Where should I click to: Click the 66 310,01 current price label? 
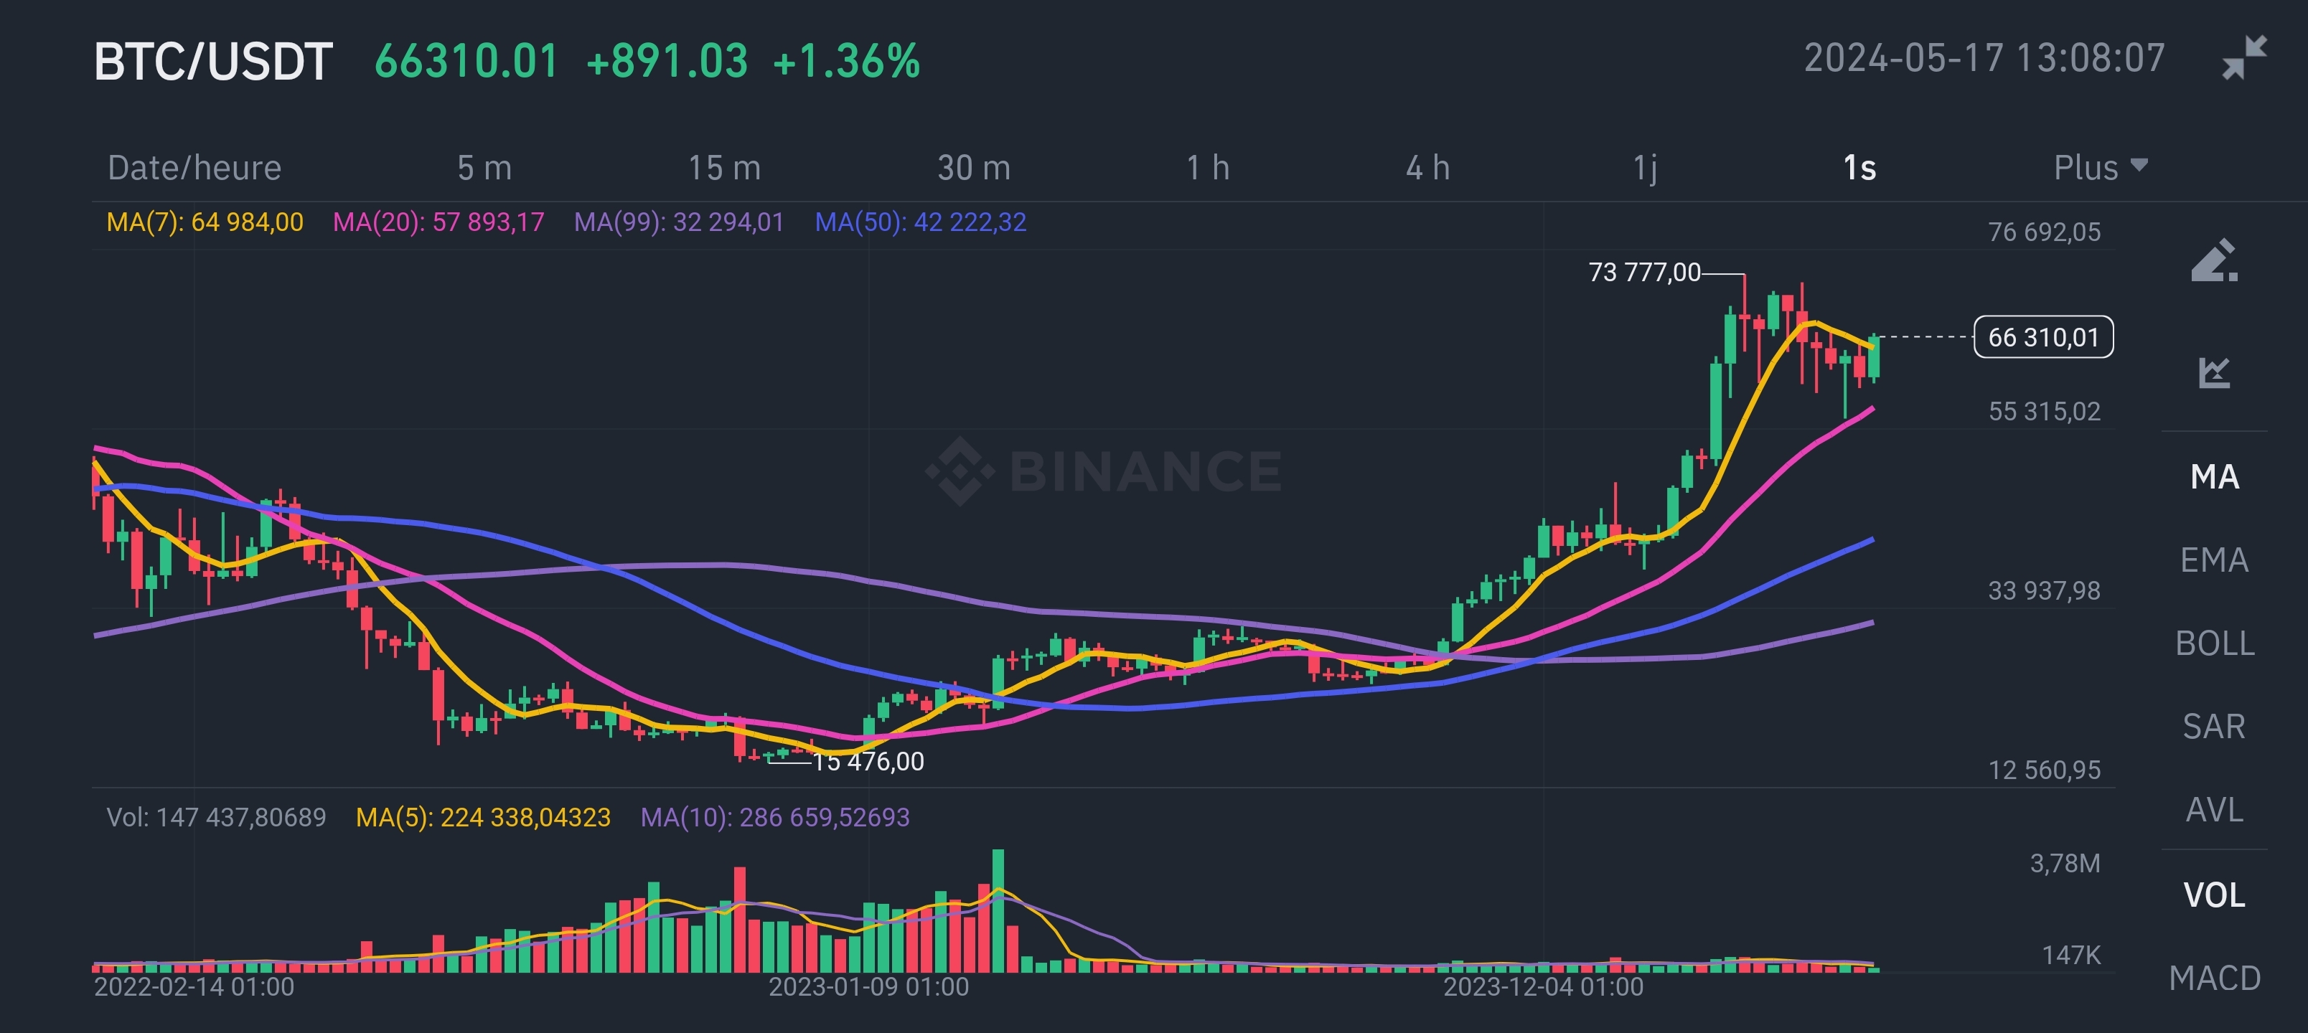pyautogui.click(x=2042, y=338)
